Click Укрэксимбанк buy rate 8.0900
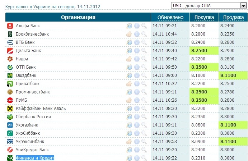 (x=198, y=142)
